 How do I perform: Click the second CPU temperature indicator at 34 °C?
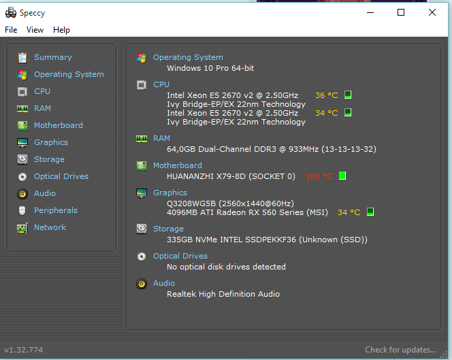coord(348,112)
